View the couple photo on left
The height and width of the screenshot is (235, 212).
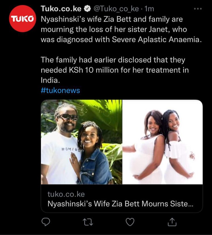coord(82,142)
